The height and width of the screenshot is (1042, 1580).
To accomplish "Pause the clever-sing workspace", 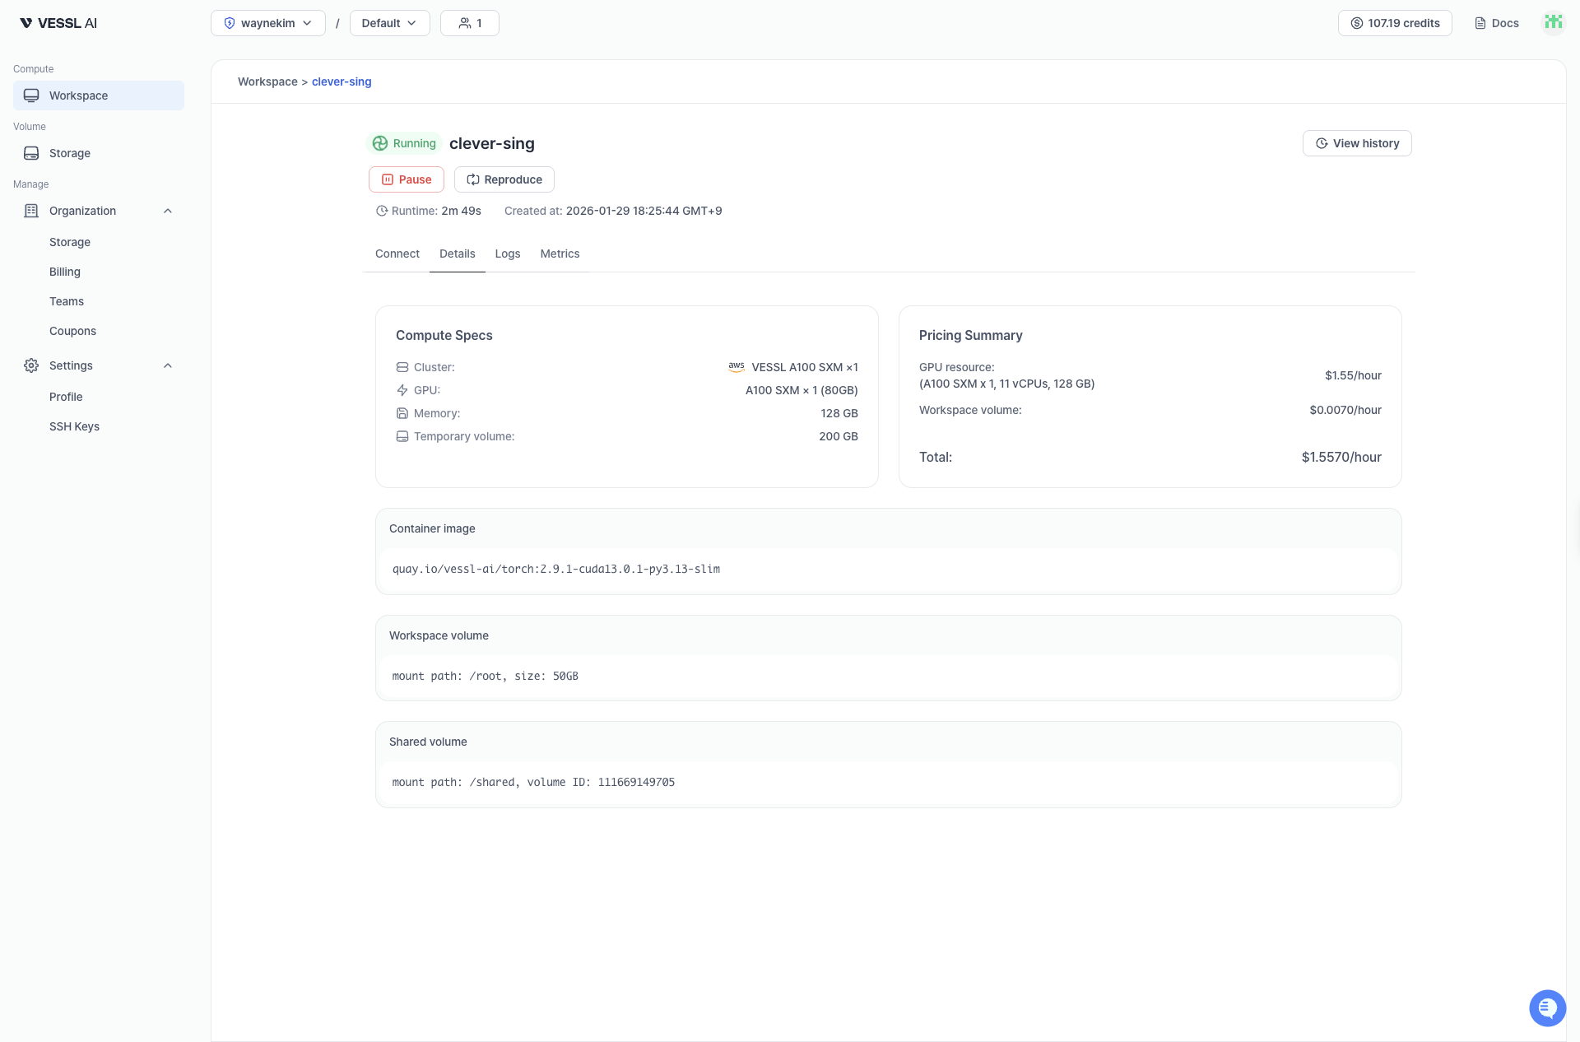I will pos(406,179).
